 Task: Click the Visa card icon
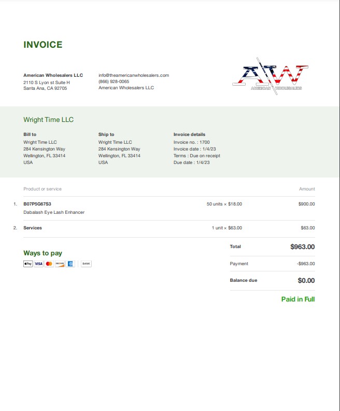click(x=38, y=264)
